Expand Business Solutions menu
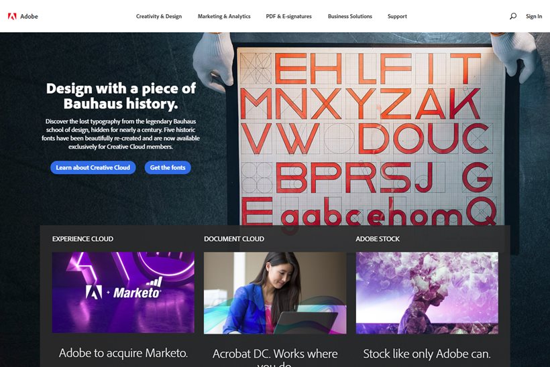Viewport: 550px width, 367px height. 349,16
